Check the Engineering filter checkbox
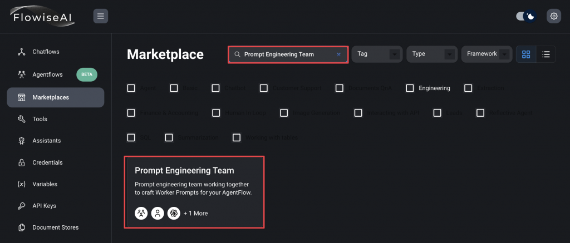The width and height of the screenshot is (570, 243). pos(410,88)
